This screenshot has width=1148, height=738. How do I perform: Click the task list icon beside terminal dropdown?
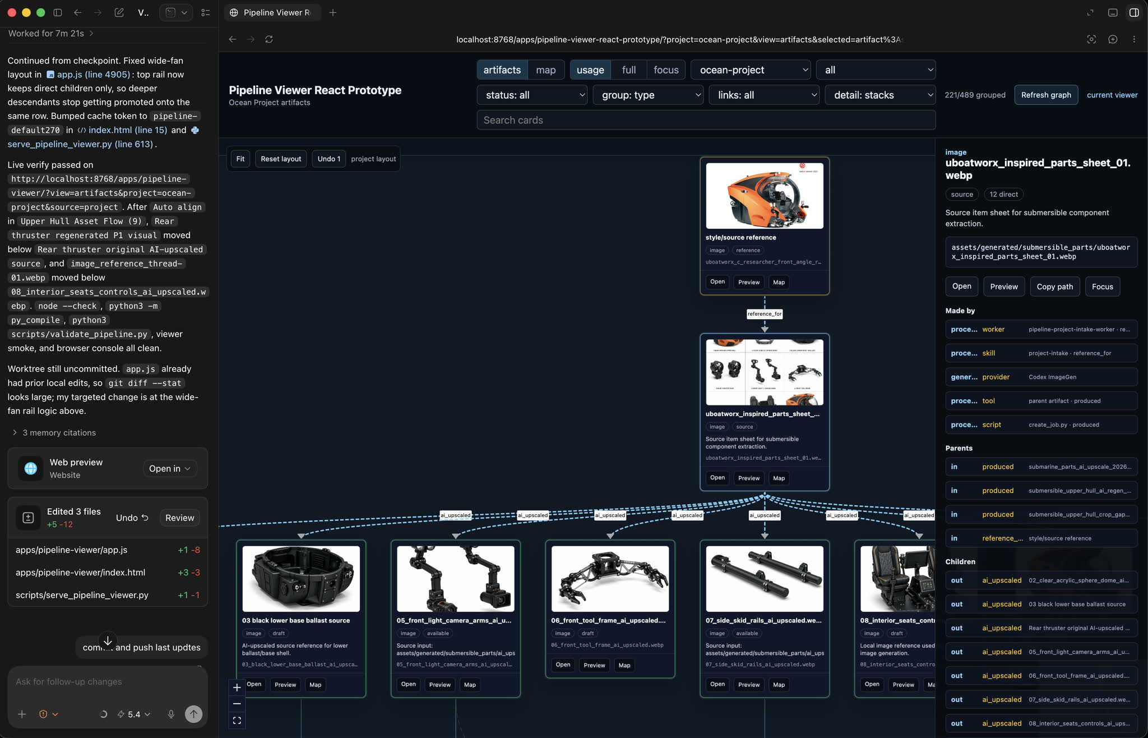coord(206,12)
